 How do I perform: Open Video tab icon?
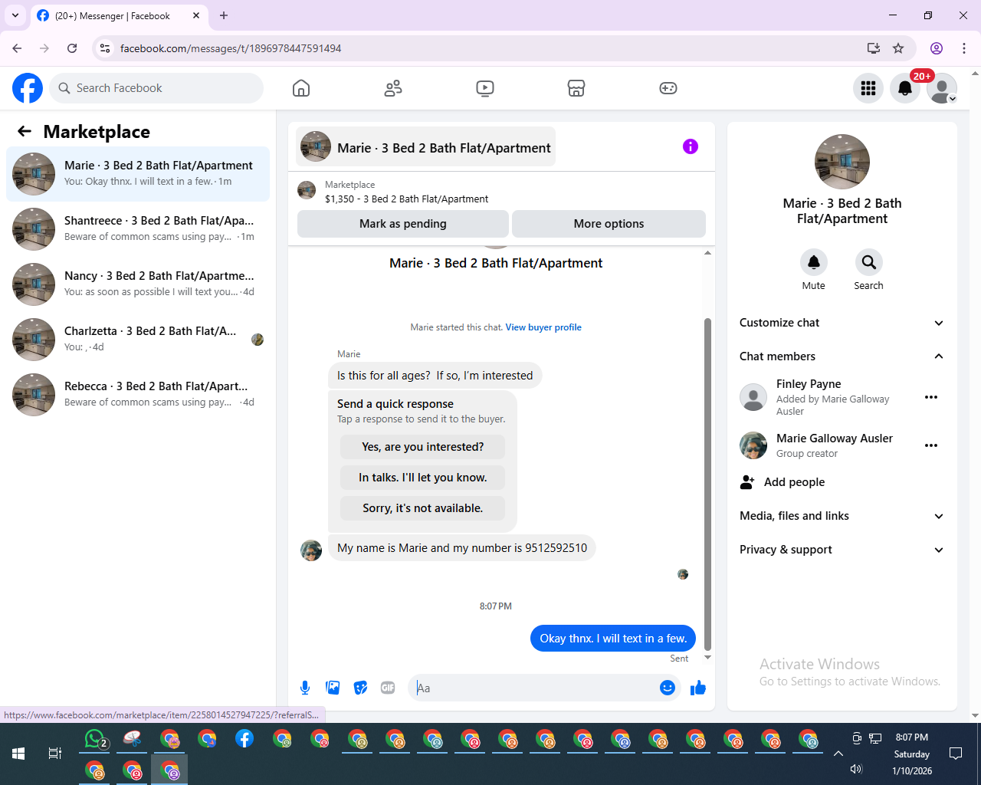tap(485, 88)
